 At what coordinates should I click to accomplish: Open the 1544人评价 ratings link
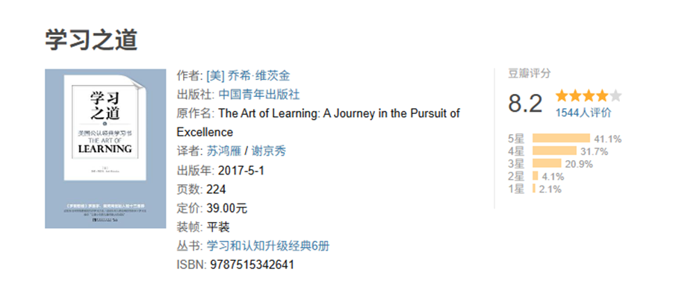click(583, 113)
